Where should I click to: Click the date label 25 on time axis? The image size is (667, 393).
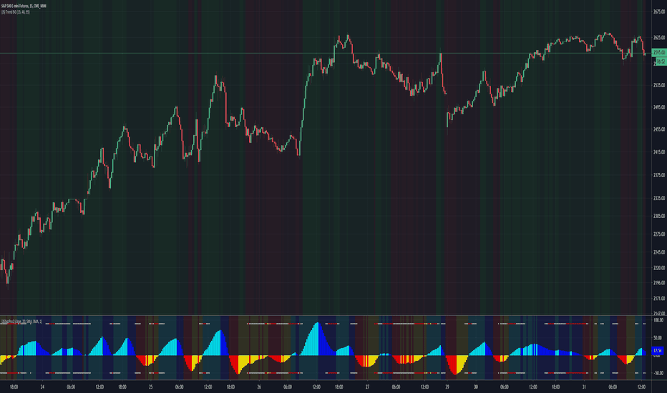pyautogui.click(x=150, y=387)
